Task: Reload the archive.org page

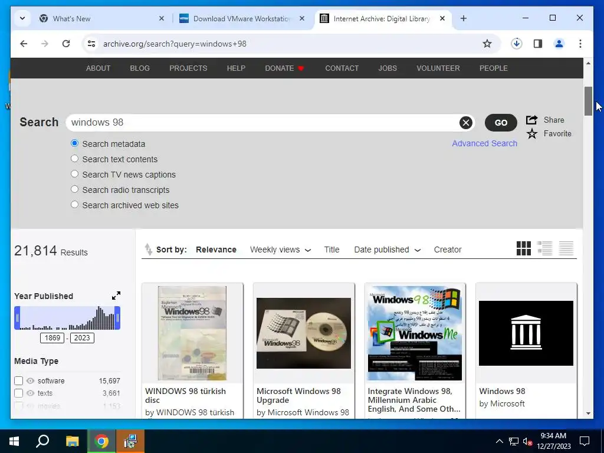Action: 66,44
